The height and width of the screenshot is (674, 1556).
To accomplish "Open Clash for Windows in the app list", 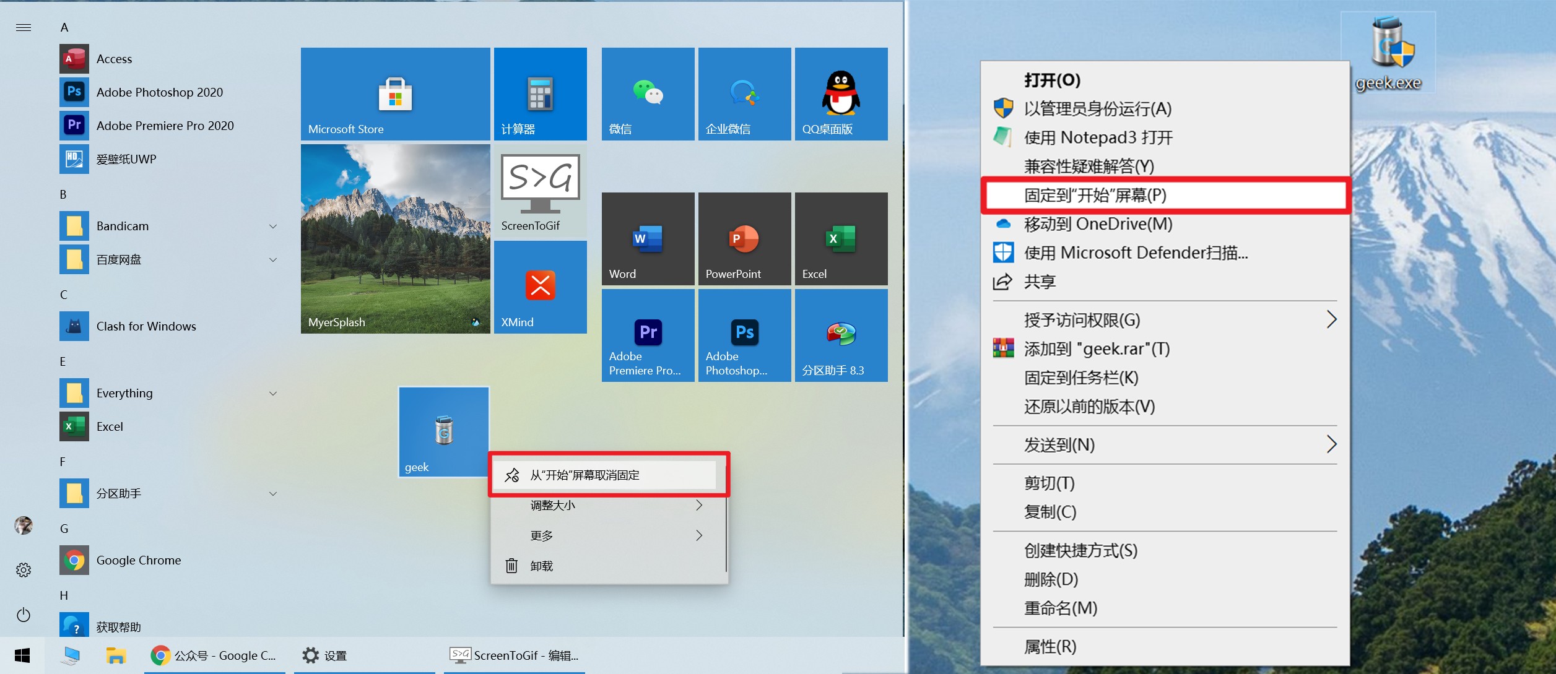I will click(x=170, y=326).
